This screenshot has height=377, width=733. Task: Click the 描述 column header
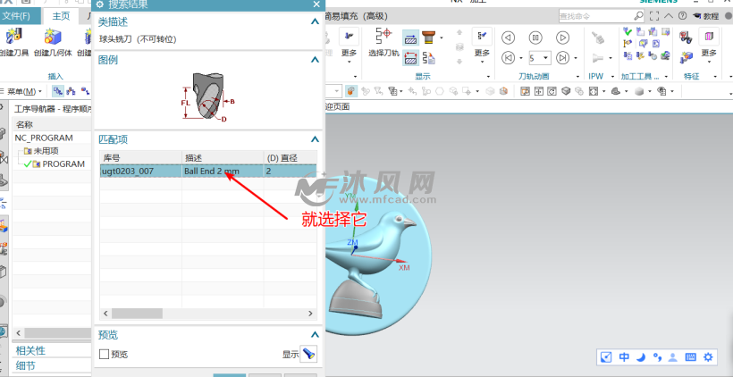pyautogui.click(x=223, y=158)
